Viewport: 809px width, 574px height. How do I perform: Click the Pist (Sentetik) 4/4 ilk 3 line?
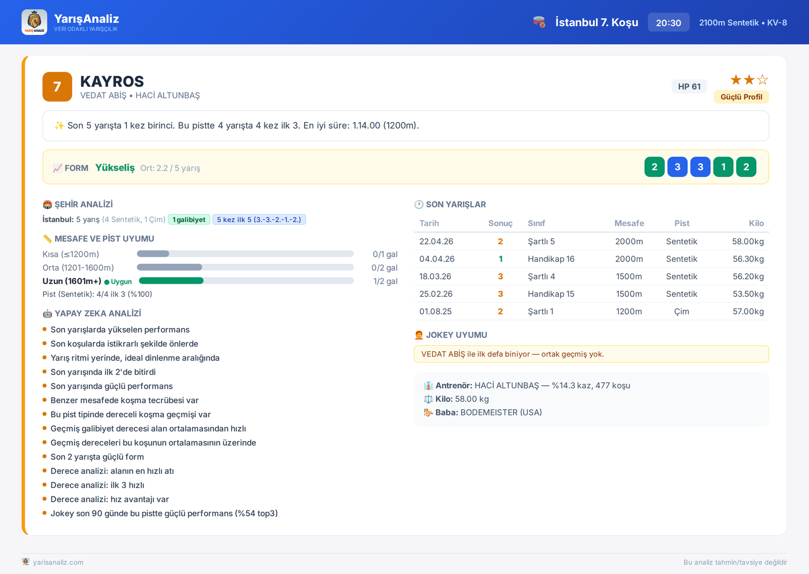[x=97, y=294]
